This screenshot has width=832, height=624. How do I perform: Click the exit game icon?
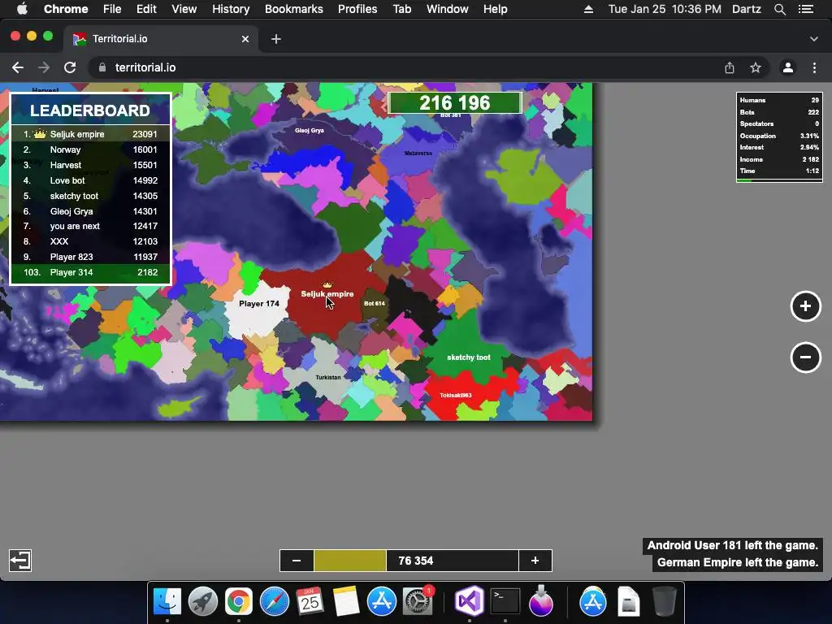tap(20, 561)
